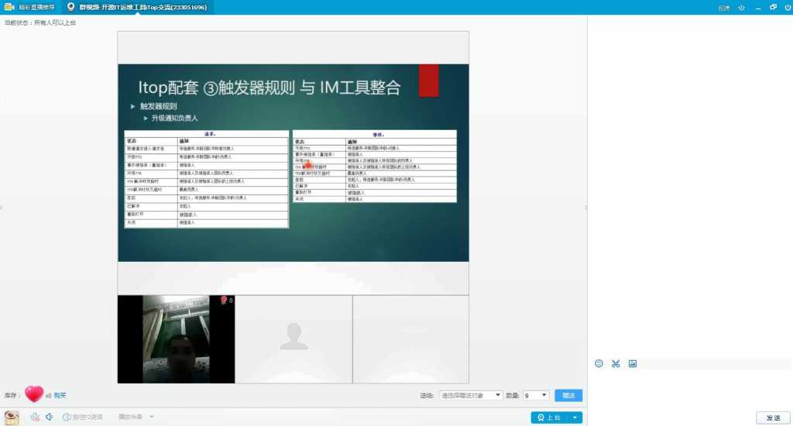Viewport: 793px width, 426px height.
Task: Toggle the speaker volume icon
Action: pyautogui.click(x=49, y=417)
